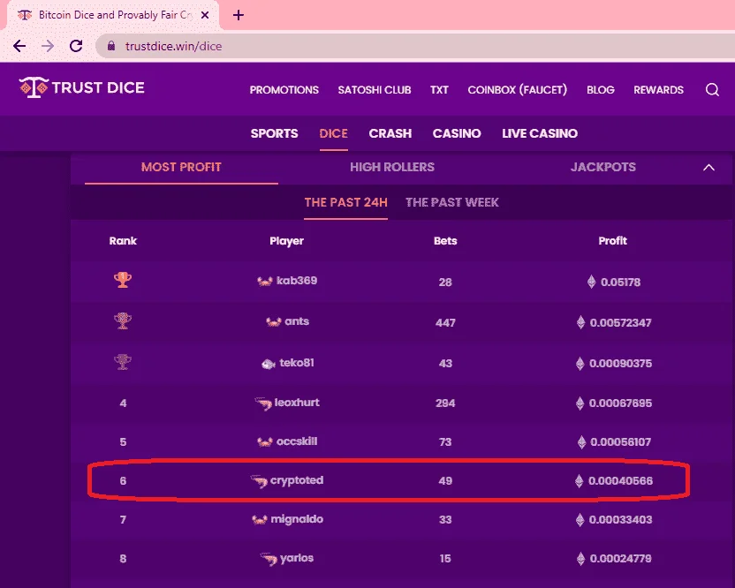Click the padlock site security icon
735x588 pixels.
(111, 46)
